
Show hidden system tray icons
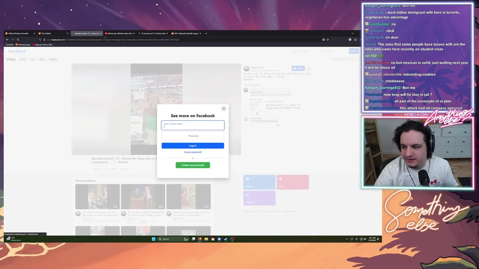(x=347, y=239)
